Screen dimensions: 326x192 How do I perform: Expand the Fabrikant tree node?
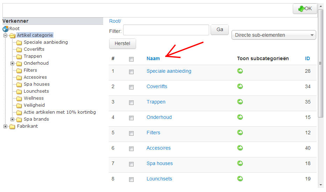click(x=5, y=126)
